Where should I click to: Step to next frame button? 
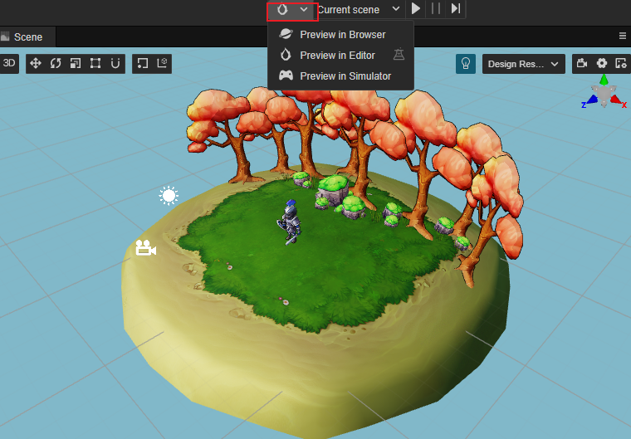pos(456,8)
